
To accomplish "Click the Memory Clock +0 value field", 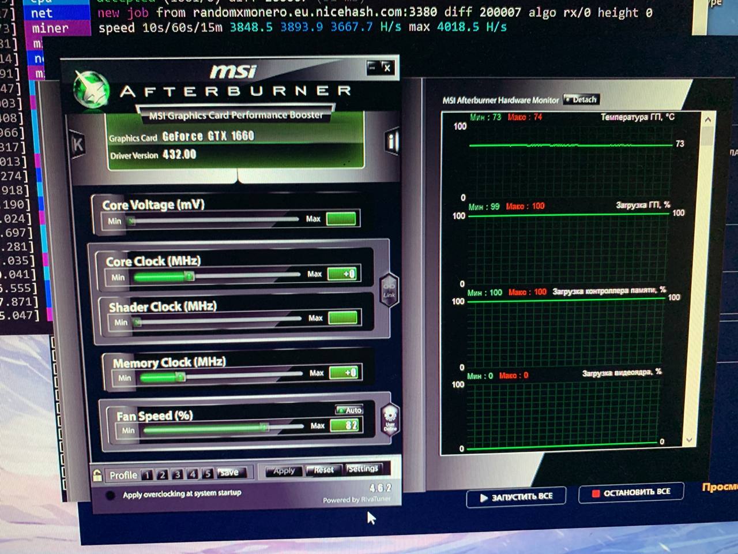I will point(344,373).
